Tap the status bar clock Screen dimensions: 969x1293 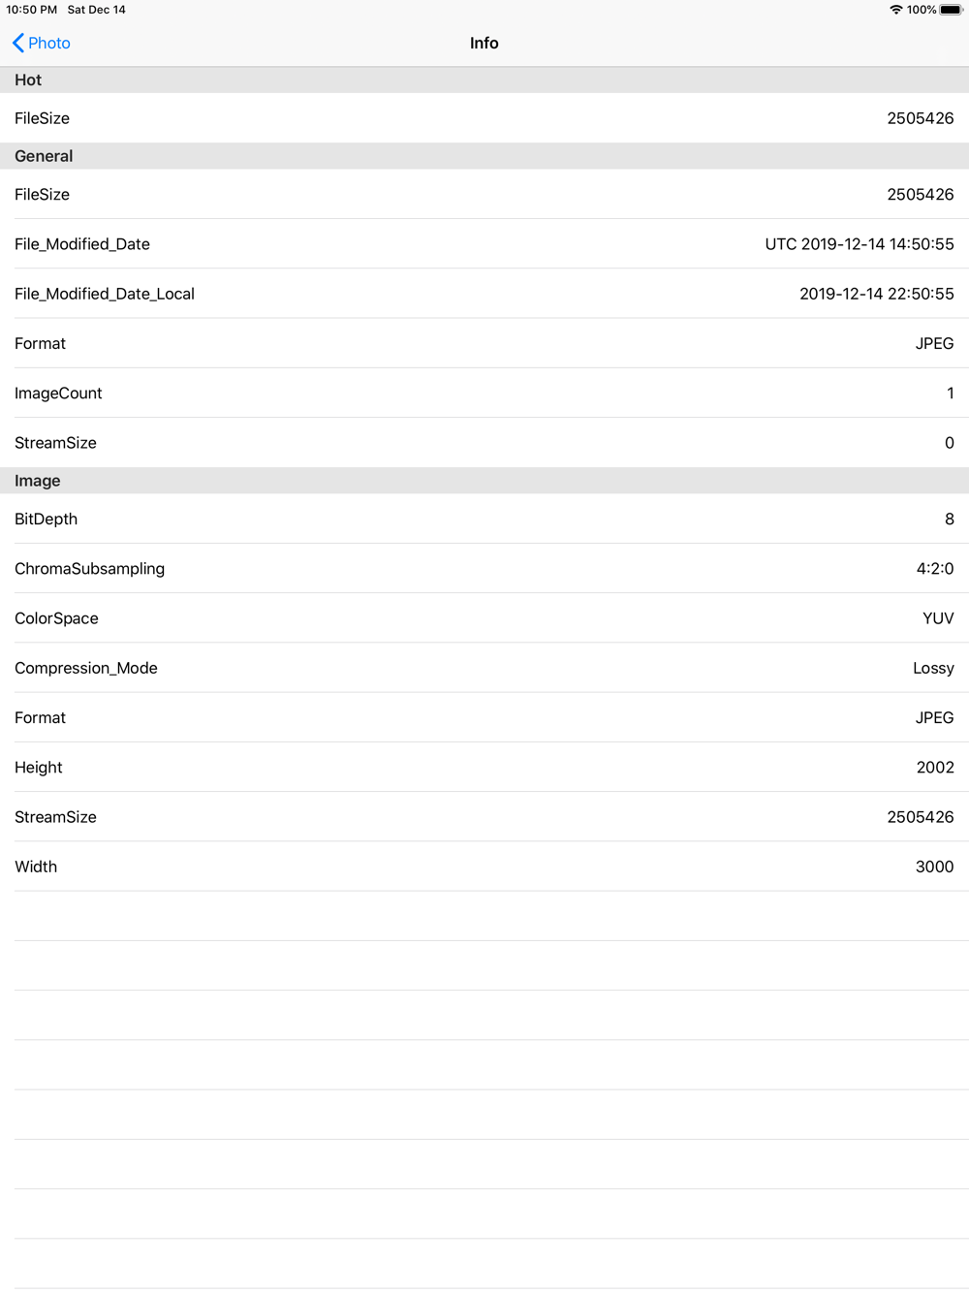click(x=32, y=10)
